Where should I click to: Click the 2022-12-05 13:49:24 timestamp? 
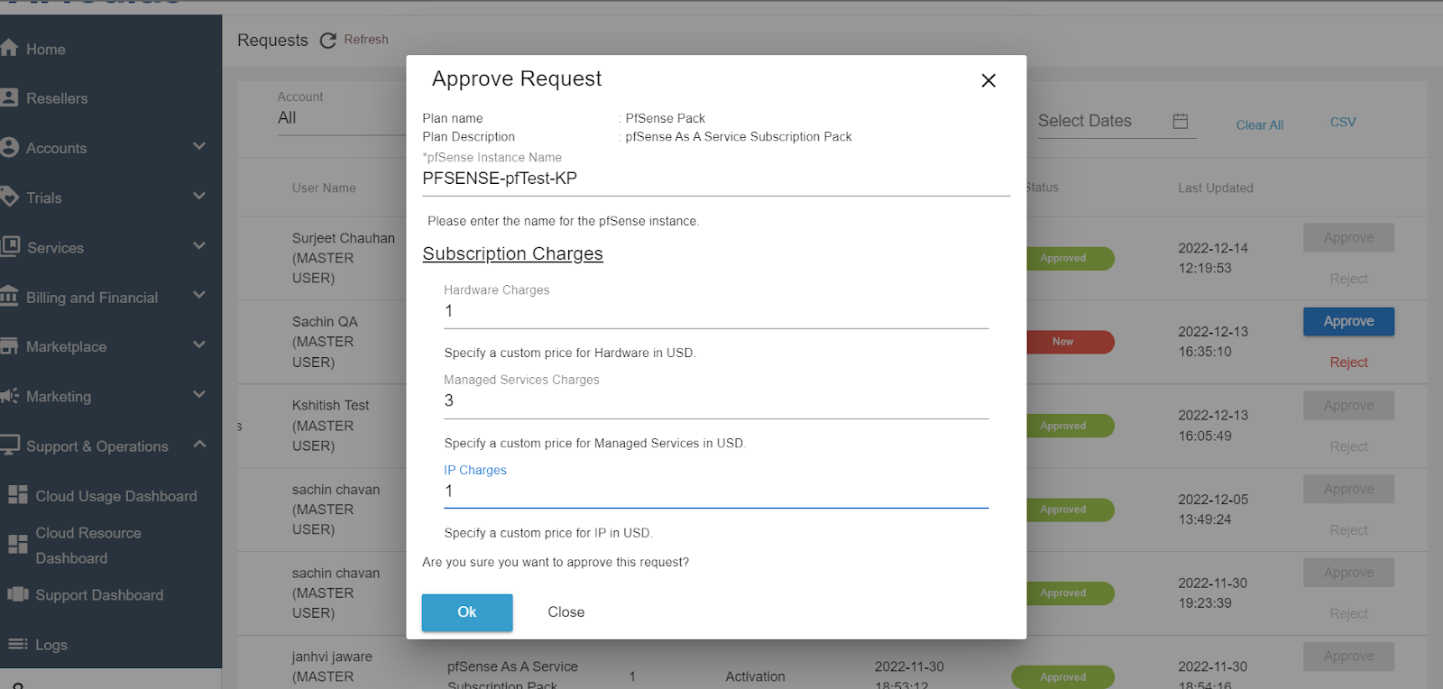tap(1213, 510)
